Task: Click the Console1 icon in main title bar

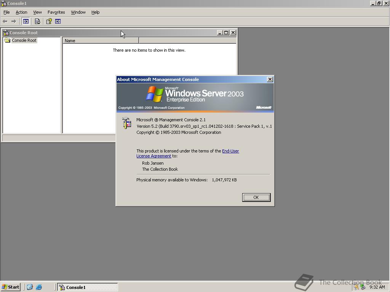Action: pos(4,3)
